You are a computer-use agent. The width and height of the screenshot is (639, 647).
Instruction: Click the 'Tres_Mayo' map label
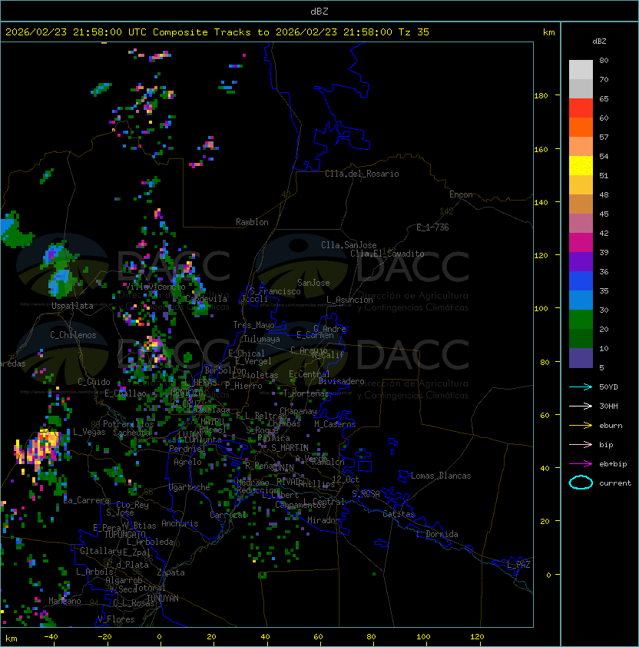(253, 325)
